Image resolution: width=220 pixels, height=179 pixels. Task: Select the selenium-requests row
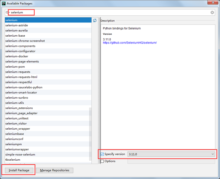48,72
